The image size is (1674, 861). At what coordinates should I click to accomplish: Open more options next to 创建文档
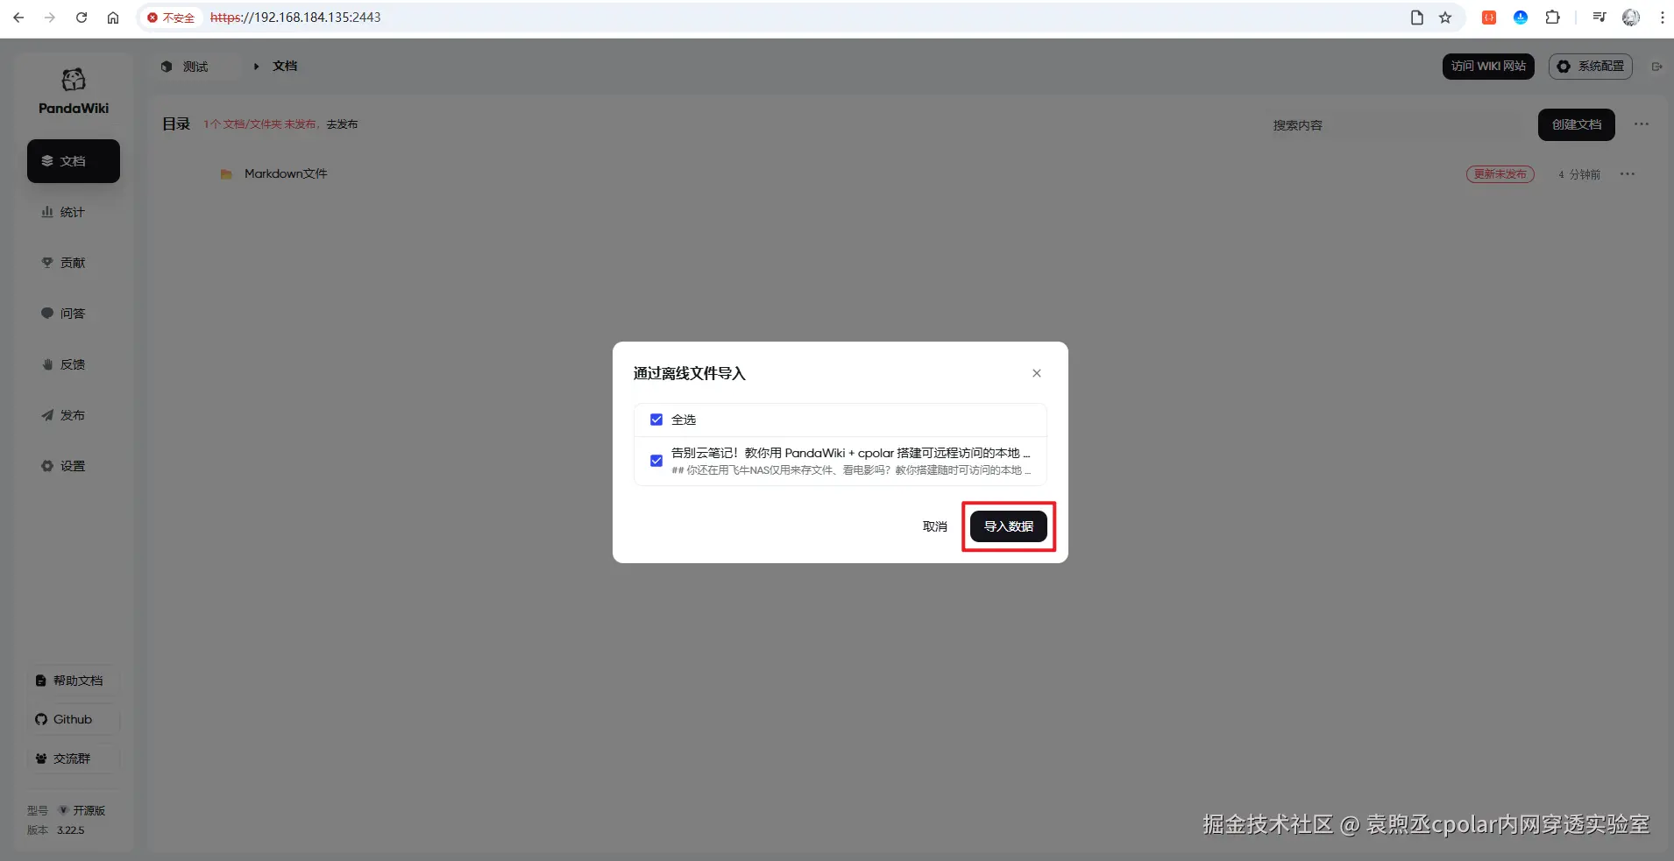click(x=1642, y=124)
